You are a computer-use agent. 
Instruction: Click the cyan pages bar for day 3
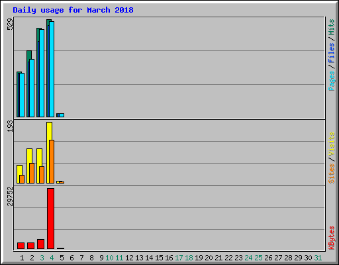tap(42, 73)
